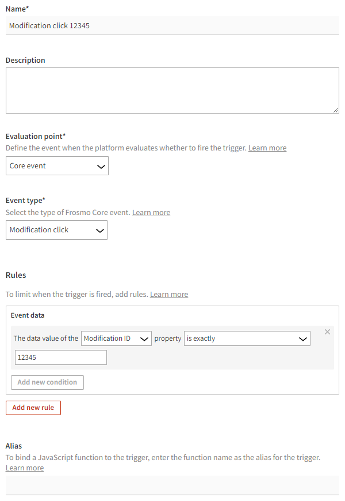Open the 'Learn more' link for Evaluation point
This screenshot has height=501, width=345.
tap(267, 148)
